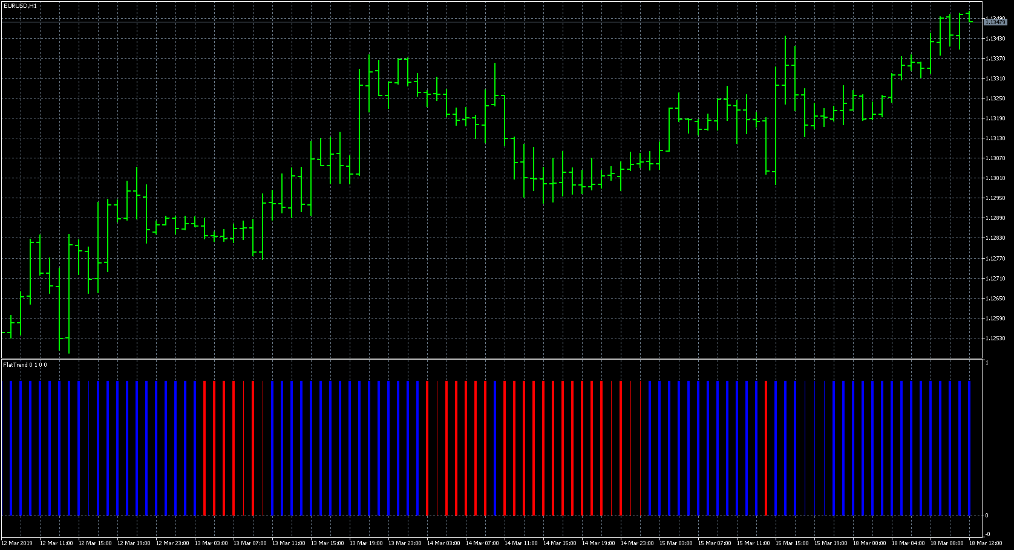
Task: Click the rightmost blue FlatTrend histogram bar
Action: (970, 447)
